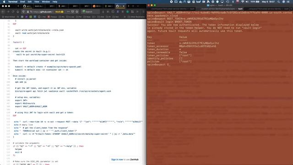The height and width of the screenshot is (165, 293).
Task: Click the token_renewable false row in Terminal
Action: [167, 52]
